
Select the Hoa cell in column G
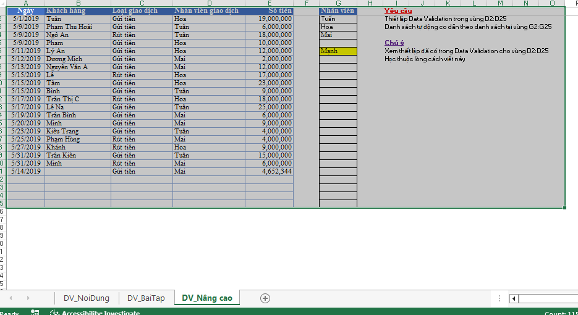(x=338, y=27)
